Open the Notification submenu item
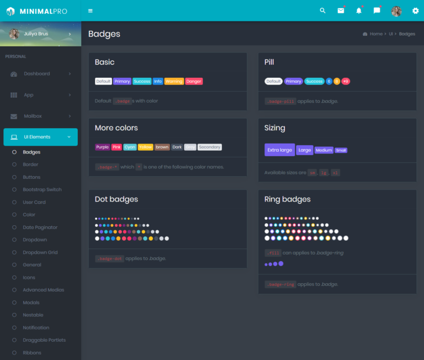 tap(36, 328)
